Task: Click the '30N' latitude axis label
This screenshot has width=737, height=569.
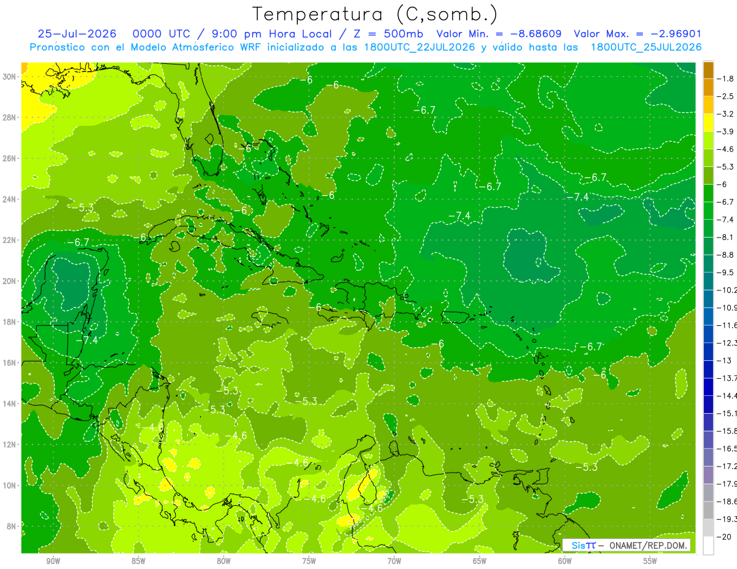Action: (x=10, y=76)
